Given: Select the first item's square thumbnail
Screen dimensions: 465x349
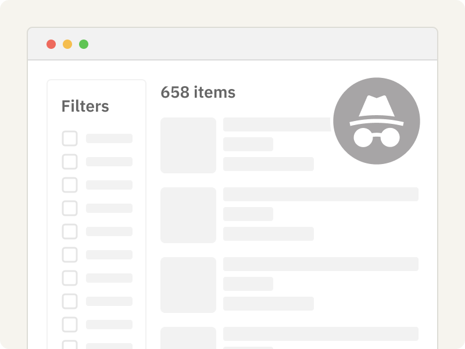Looking at the screenshot, I should (188, 145).
